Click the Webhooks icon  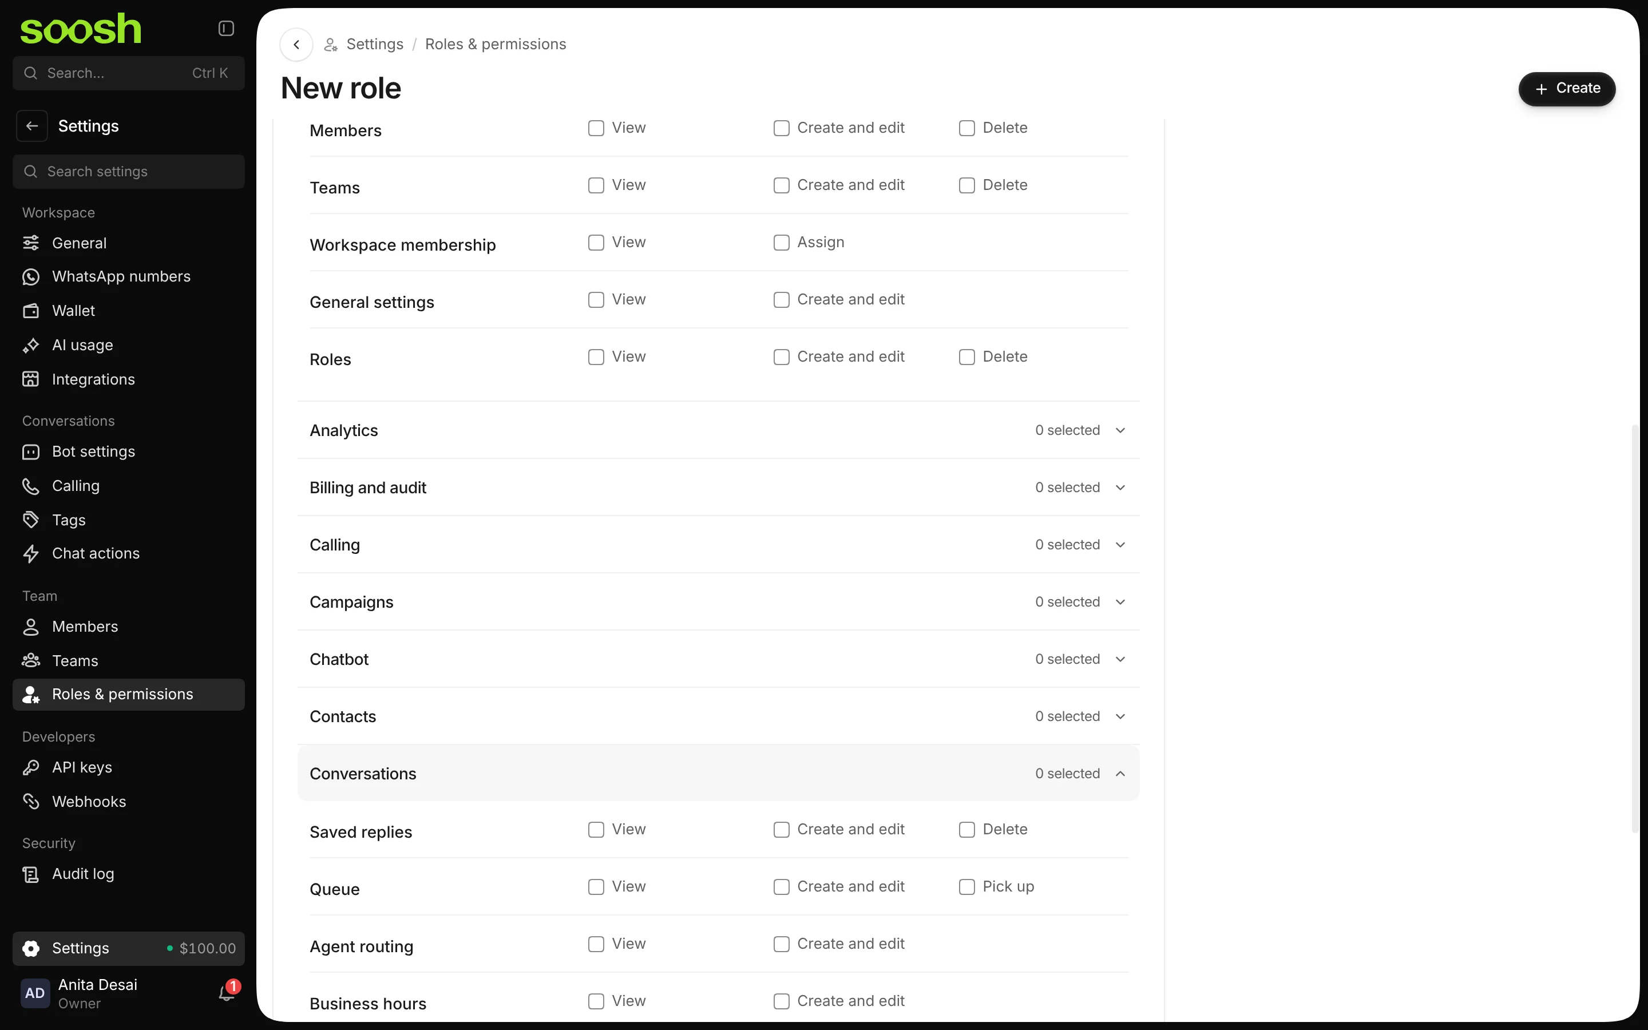click(31, 802)
